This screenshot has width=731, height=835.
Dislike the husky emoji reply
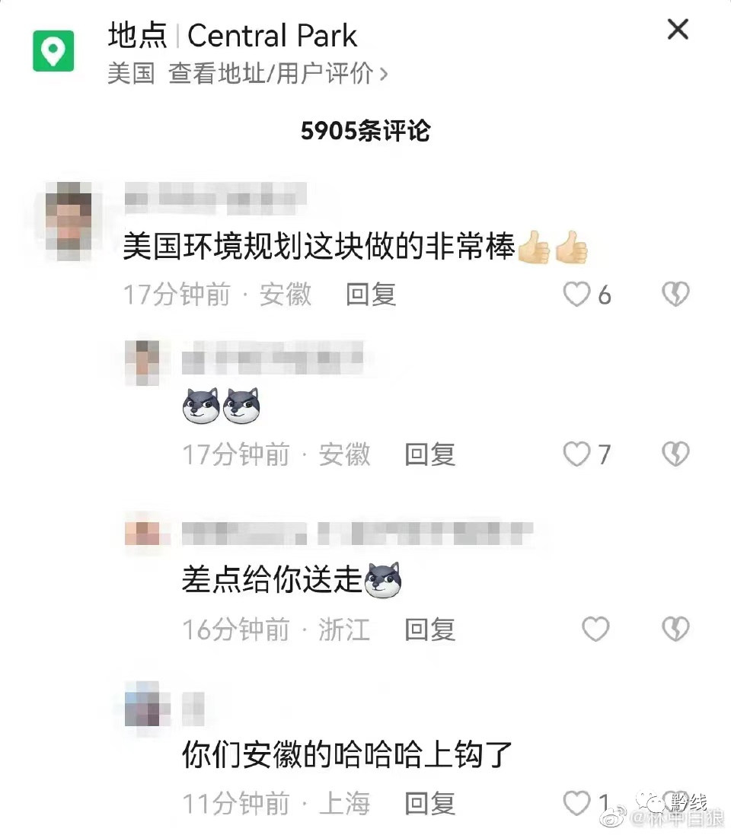point(675,454)
